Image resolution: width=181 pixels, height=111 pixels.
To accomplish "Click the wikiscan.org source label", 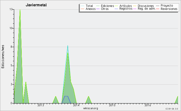I will [x=91, y=108].
